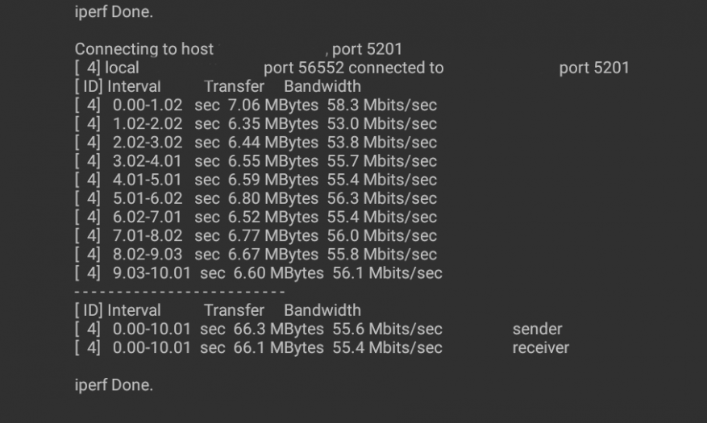Click the "Connecting to host" text

pyautogui.click(x=144, y=49)
